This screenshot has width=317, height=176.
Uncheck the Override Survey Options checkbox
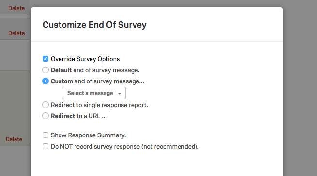pyautogui.click(x=45, y=59)
